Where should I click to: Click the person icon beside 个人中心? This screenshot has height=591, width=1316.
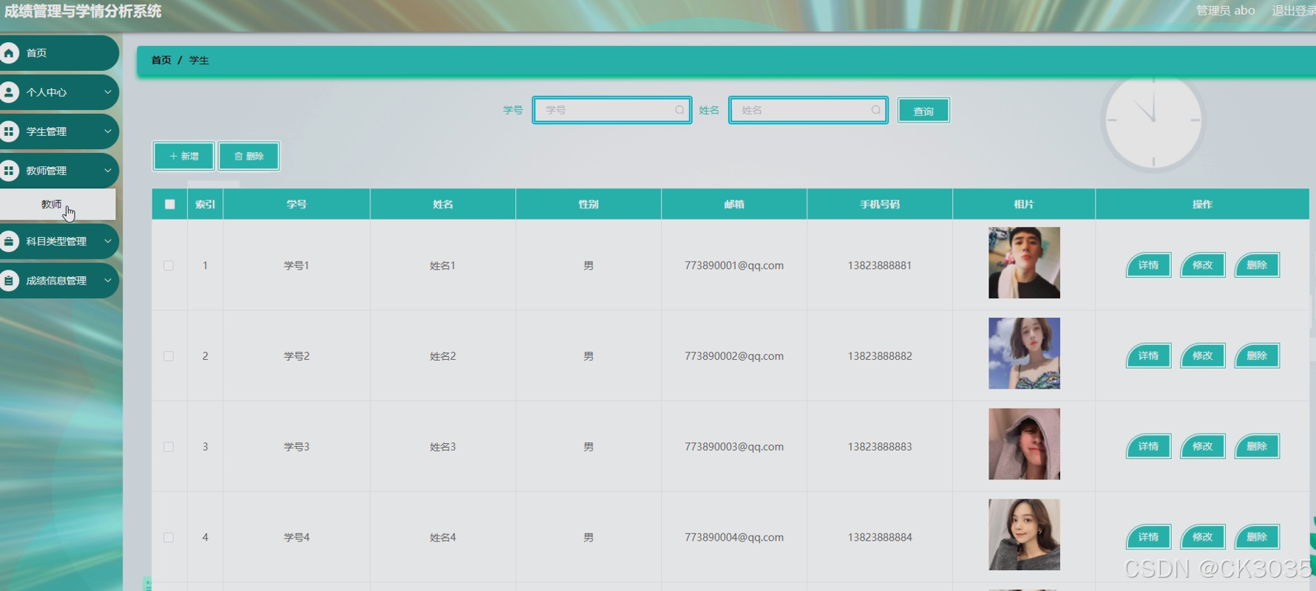(9, 92)
